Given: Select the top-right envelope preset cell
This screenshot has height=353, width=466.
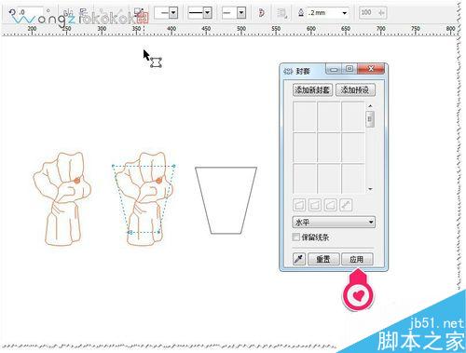Looking at the screenshot, I should coord(353,117).
